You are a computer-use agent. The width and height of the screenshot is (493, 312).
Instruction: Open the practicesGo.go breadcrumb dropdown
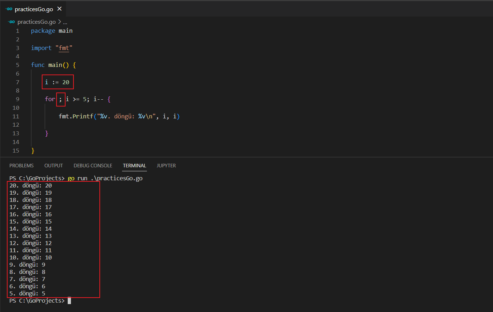pyautogui.click(x=37, y=22)
